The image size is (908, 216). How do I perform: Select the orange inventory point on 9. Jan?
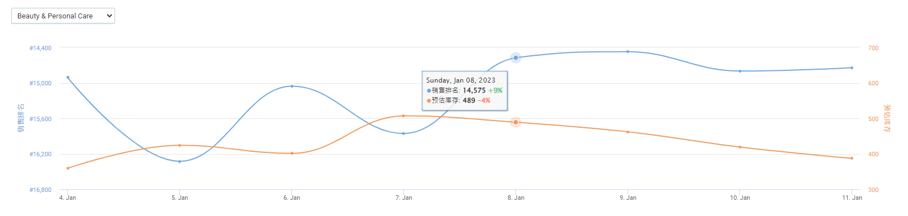tap(627, 132)
